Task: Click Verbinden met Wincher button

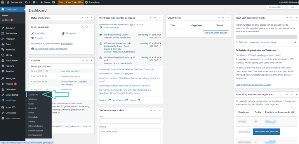Action: pos(266,131)
